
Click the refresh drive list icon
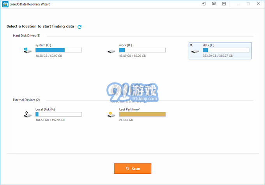[79, 27]
